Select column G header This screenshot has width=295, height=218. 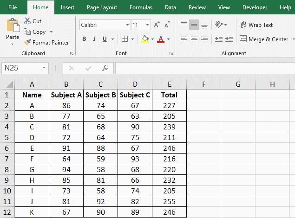[x=238, y=84]
